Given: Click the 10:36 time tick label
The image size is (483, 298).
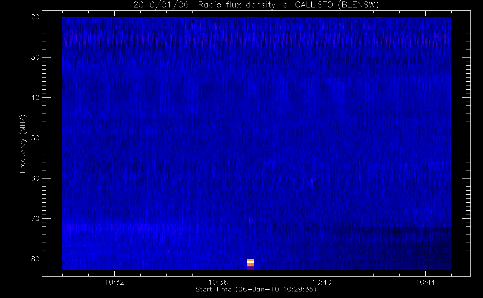Looking at the screenshot, I should click(218, 282).
